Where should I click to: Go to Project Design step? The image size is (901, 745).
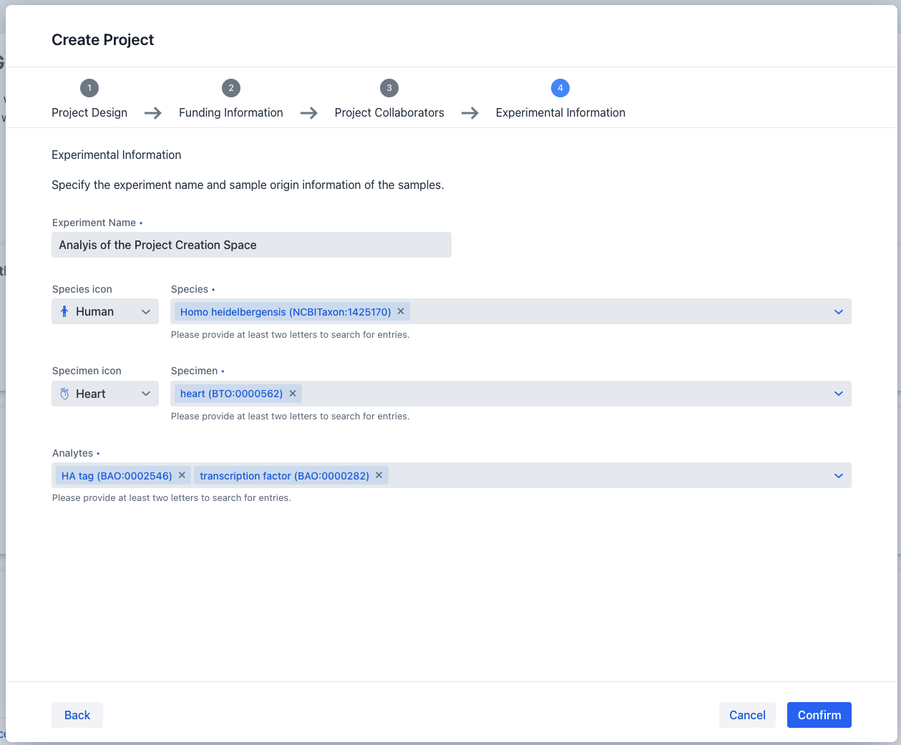tap(89, 112)
